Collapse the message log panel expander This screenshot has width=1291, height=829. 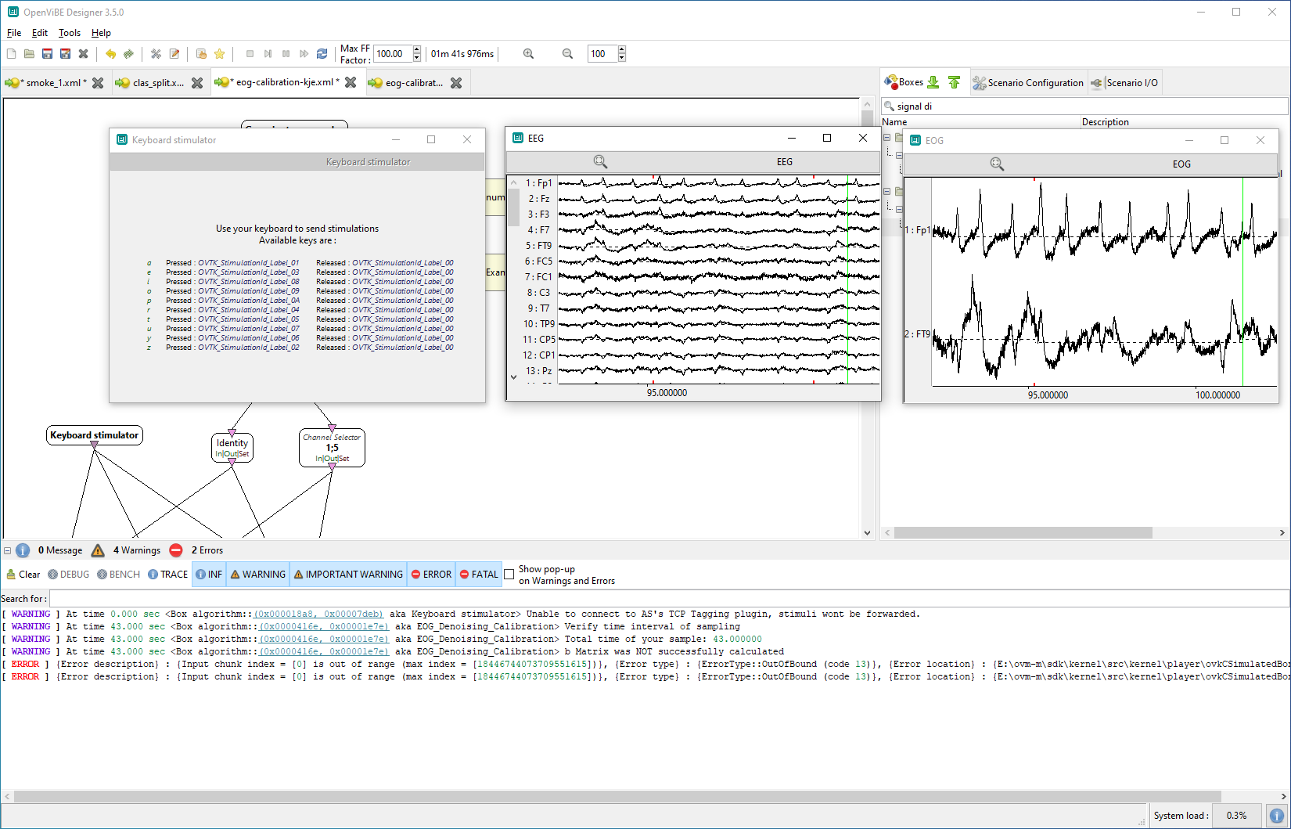(x=7, y=550)
